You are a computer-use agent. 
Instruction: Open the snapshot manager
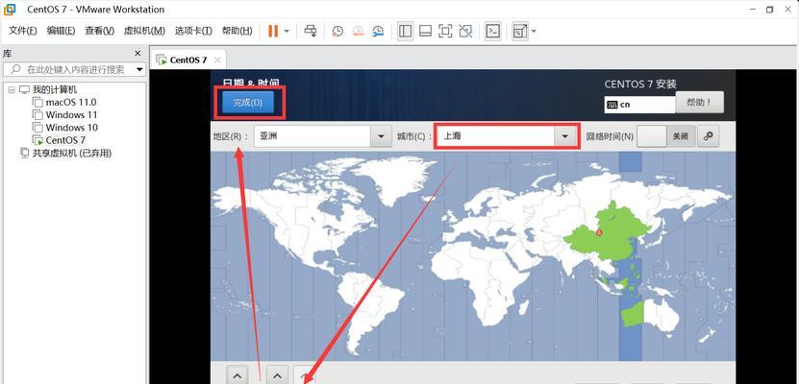[378, 31]
